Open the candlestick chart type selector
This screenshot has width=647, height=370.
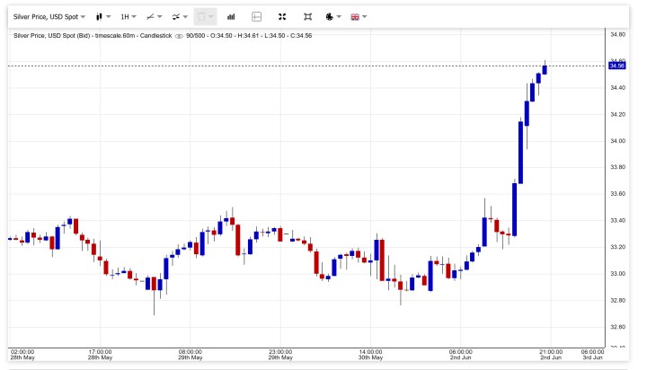pos(103,16)
